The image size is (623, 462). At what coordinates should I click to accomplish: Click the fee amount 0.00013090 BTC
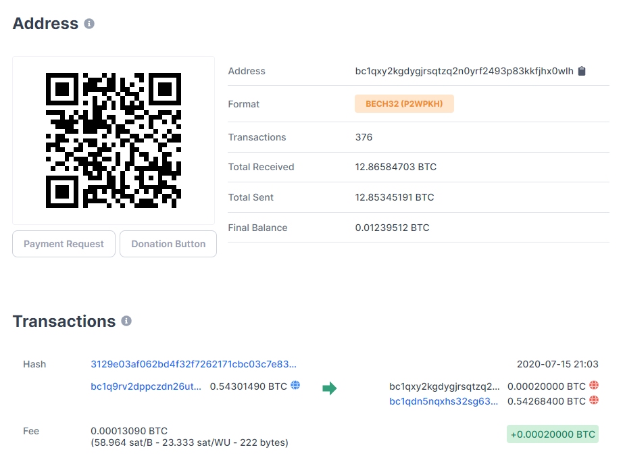point(129,431)
